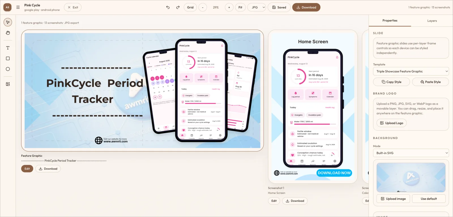Click Copy Style button
The image size is (453, 217).
click(x=392, y=82)
